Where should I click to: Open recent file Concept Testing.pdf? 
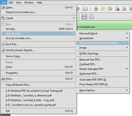point(38,91)
